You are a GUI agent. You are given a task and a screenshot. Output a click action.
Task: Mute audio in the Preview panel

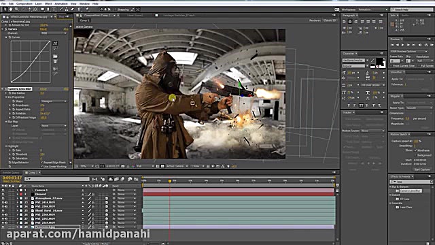tap(420, 45)
